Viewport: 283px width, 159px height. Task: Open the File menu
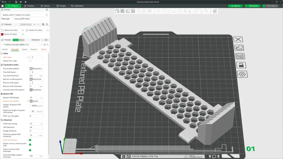(x=4, y=2)
